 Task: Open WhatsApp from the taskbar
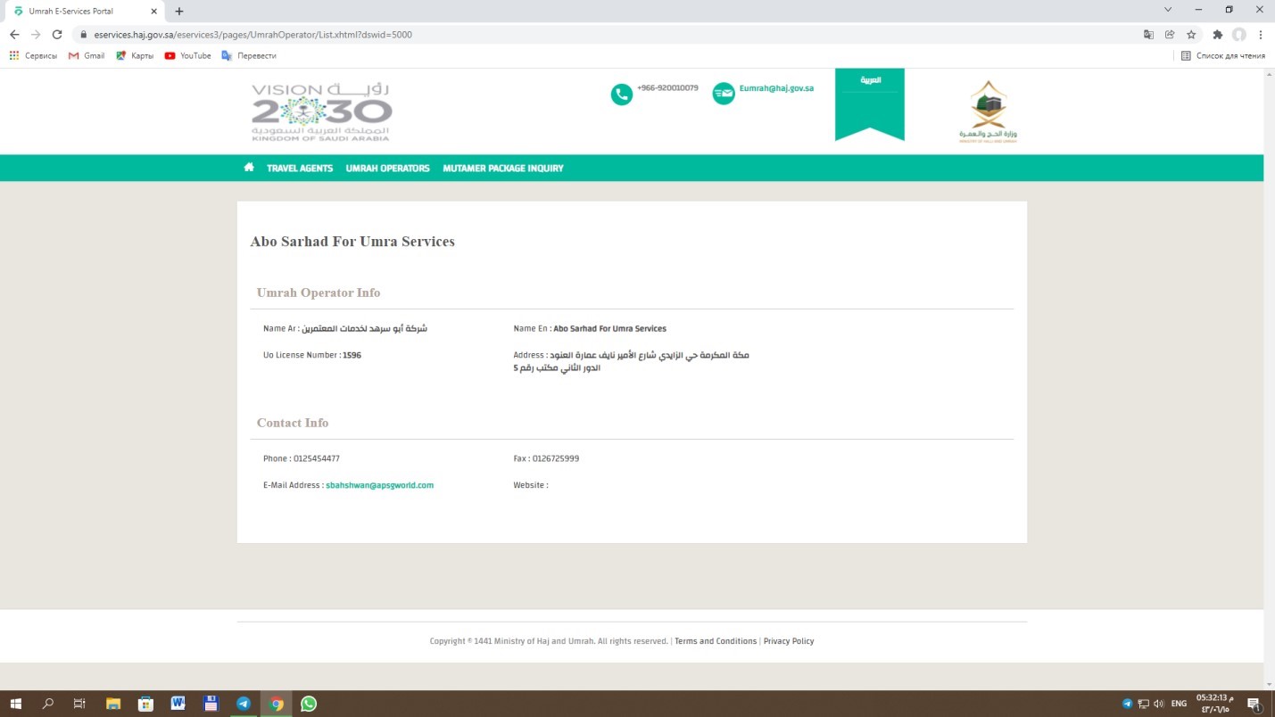[x=309, y=704]
